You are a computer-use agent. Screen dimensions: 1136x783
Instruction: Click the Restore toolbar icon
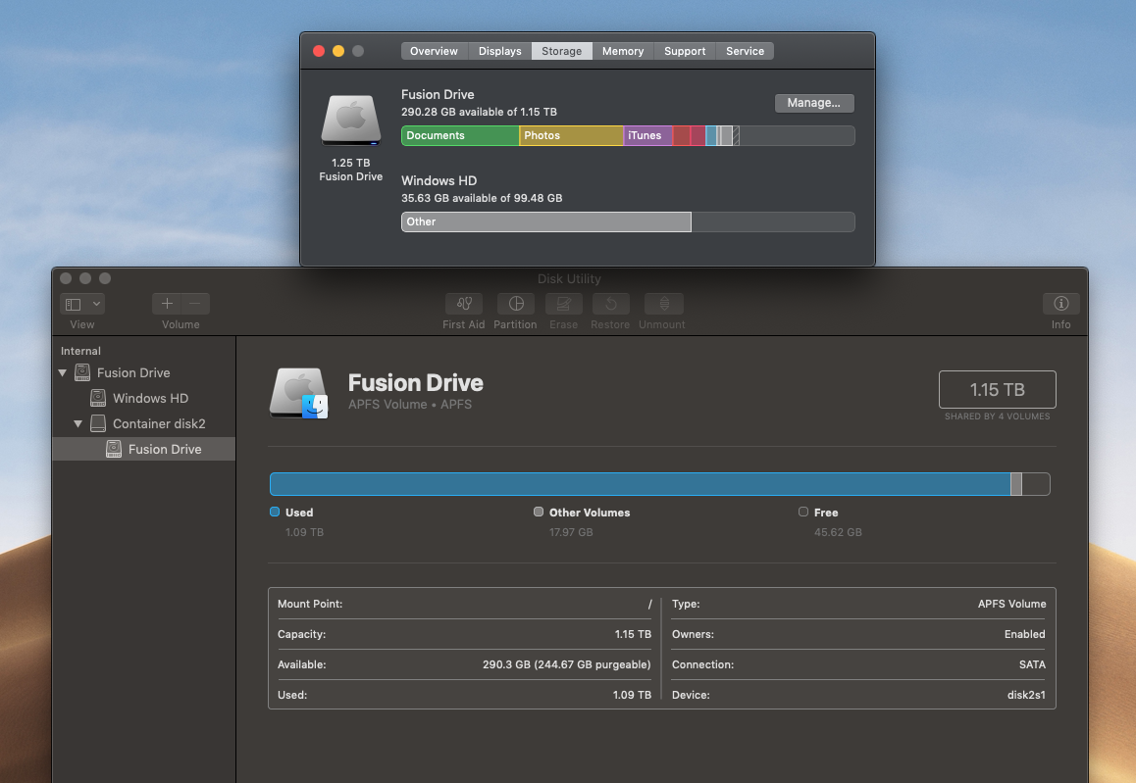point(611,304)
